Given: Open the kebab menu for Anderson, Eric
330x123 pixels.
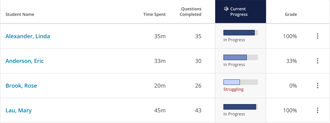Looking at the screenshot, I should tap(317, 61).
